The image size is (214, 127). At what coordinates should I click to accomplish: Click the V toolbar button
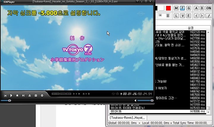(182, 16)
